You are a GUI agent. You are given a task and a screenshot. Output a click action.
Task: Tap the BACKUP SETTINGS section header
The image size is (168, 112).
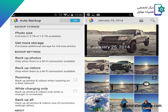[x=28, y=52]
